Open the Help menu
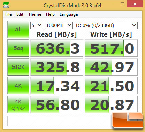 click(x=50, y=14)
